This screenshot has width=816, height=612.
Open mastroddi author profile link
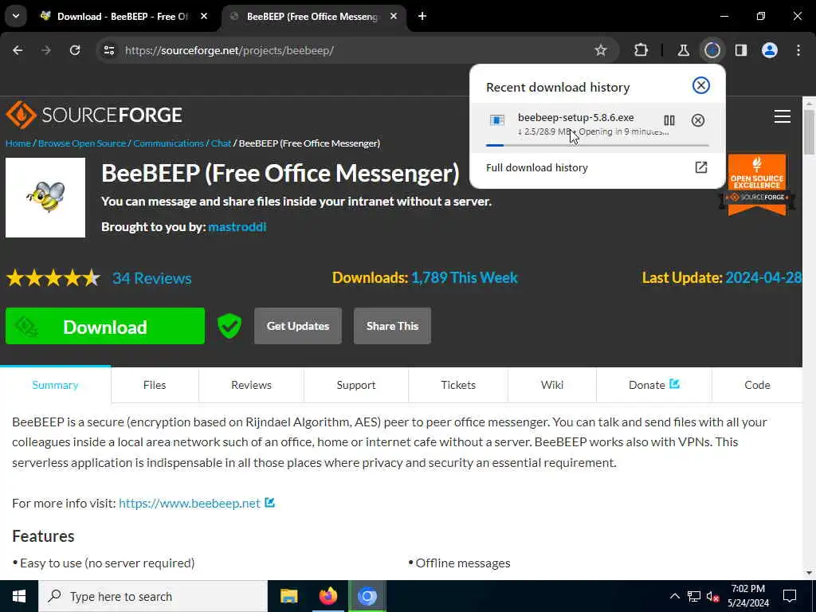coord(237,227)
